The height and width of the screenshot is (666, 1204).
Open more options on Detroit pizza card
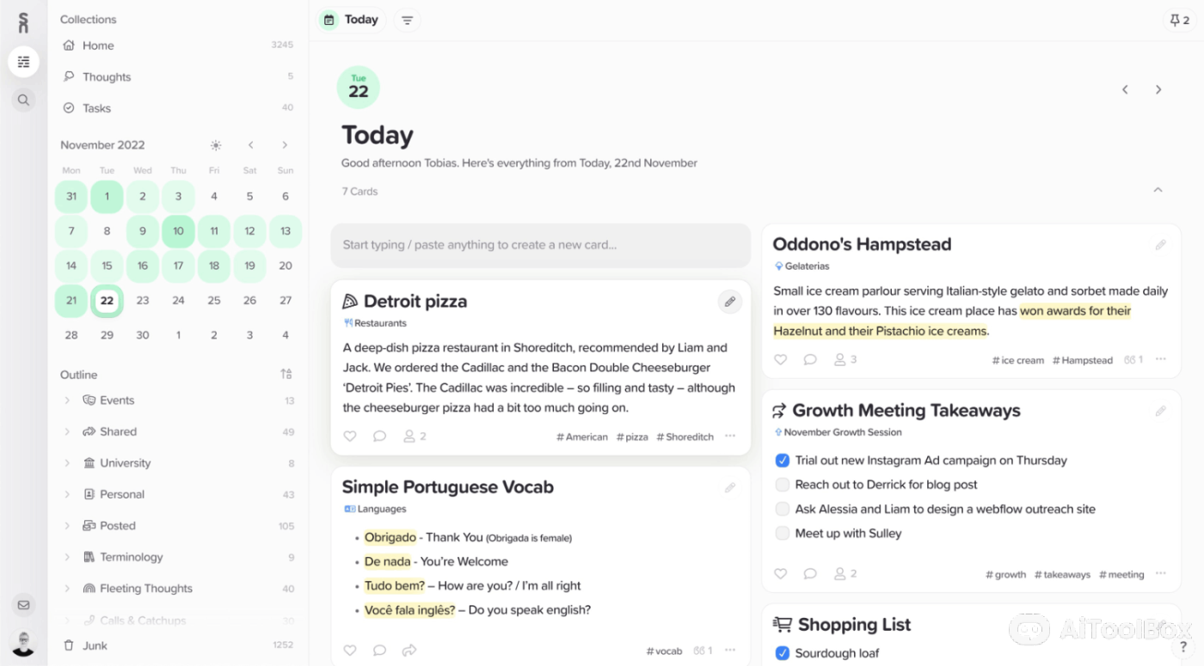tap(730, 437)
